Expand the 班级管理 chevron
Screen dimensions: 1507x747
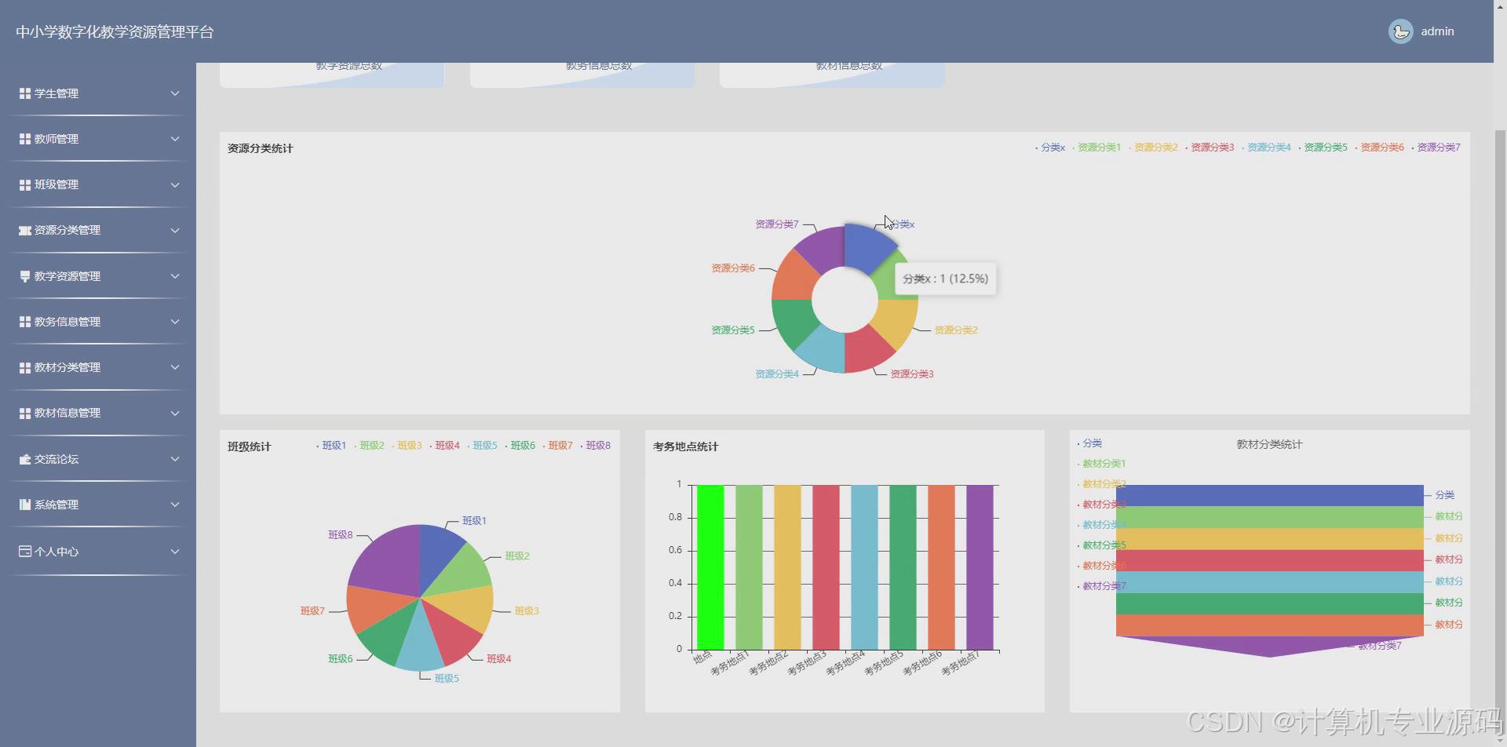point(175,184)
